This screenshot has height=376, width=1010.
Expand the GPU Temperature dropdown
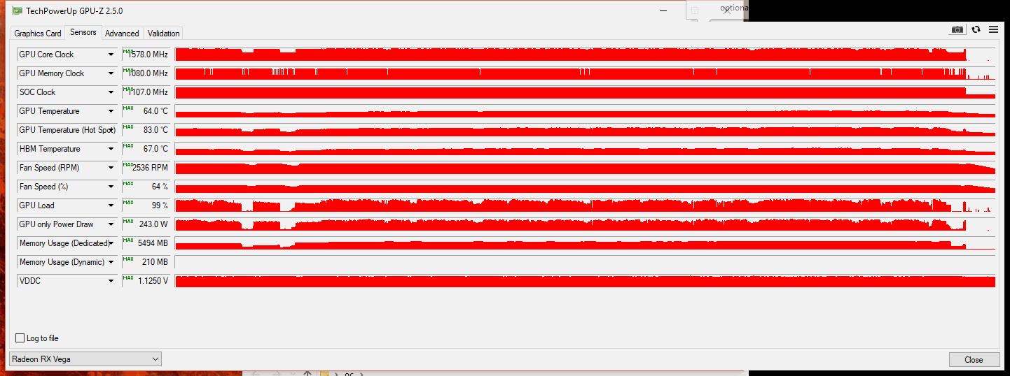click(x=111, y=111)
